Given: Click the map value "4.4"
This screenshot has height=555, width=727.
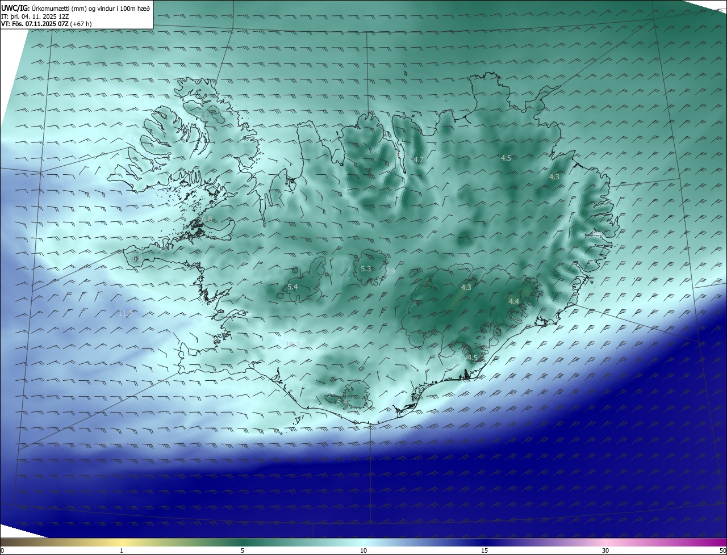Looking at the screenshot, I should [x=514, y=301].
